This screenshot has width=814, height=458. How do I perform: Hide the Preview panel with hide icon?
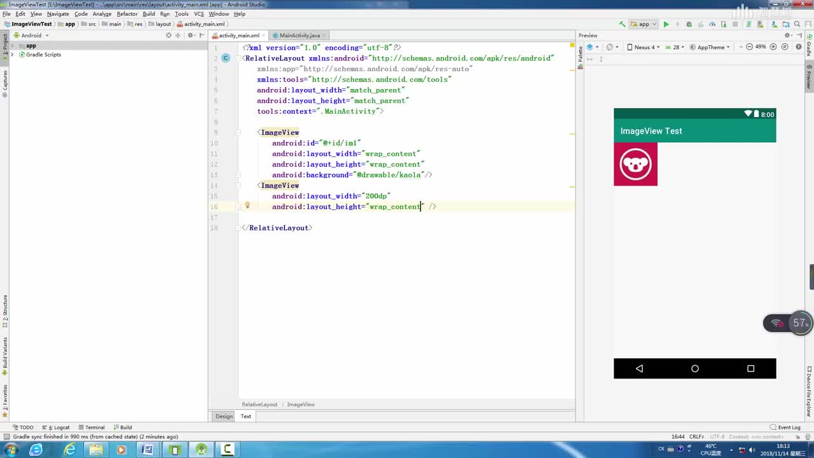(x=799, y=36)
